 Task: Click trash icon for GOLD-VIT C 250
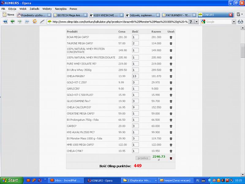coord(171,83)
